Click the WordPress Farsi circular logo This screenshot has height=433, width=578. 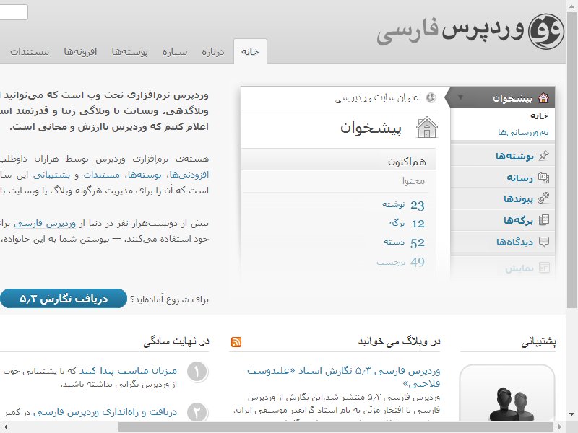(x=546, y=31)
